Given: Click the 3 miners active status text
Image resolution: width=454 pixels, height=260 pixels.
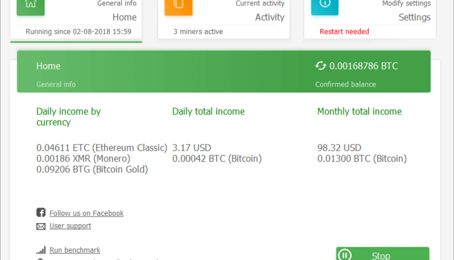Looking at the screenshot, I should tap(198, 31).
